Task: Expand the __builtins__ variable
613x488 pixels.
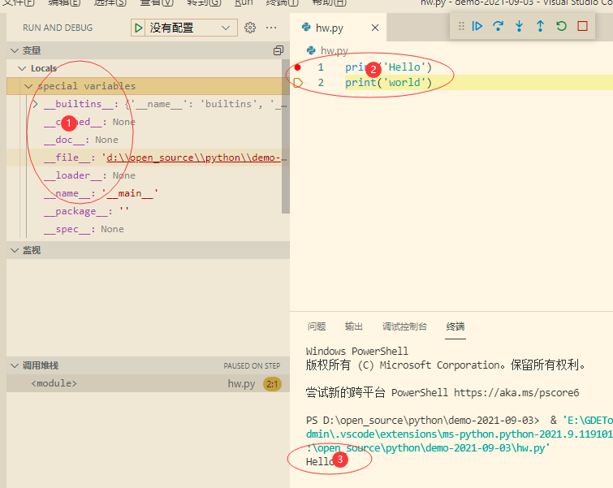Action: click(x=36, y=104)
